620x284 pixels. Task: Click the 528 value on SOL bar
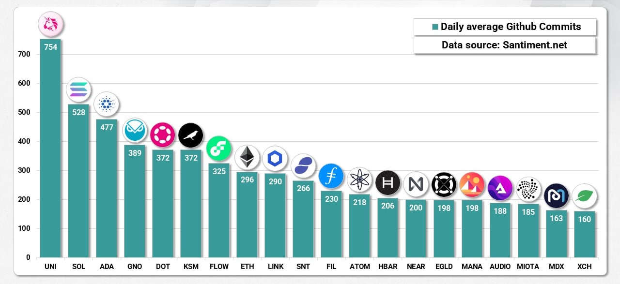pos(78,112)
